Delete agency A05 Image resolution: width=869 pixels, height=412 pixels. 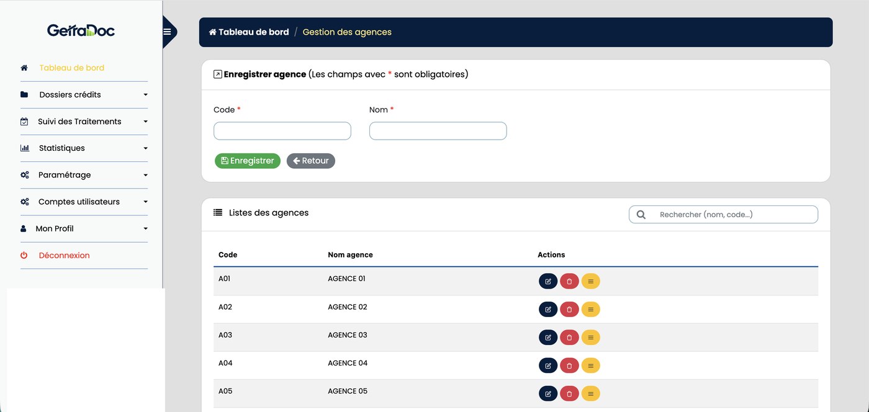tap(569, 394)
